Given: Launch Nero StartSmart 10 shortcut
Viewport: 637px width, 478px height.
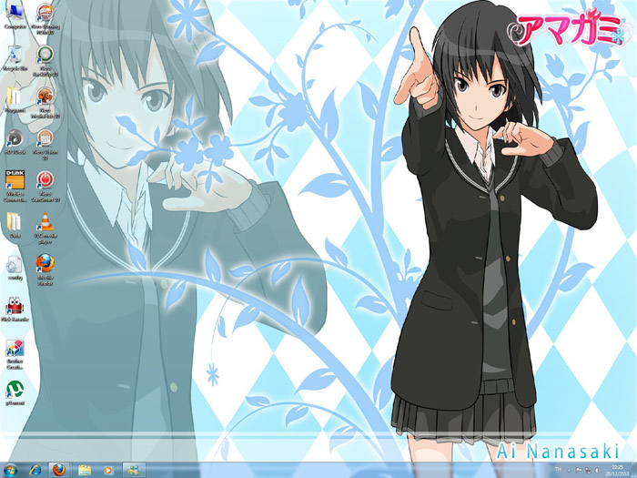Looking at the screenshot, I should [x=45, y=186].
